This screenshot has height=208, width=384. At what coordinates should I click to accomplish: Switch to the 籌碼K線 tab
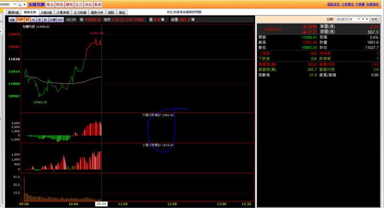pos(13,12)
